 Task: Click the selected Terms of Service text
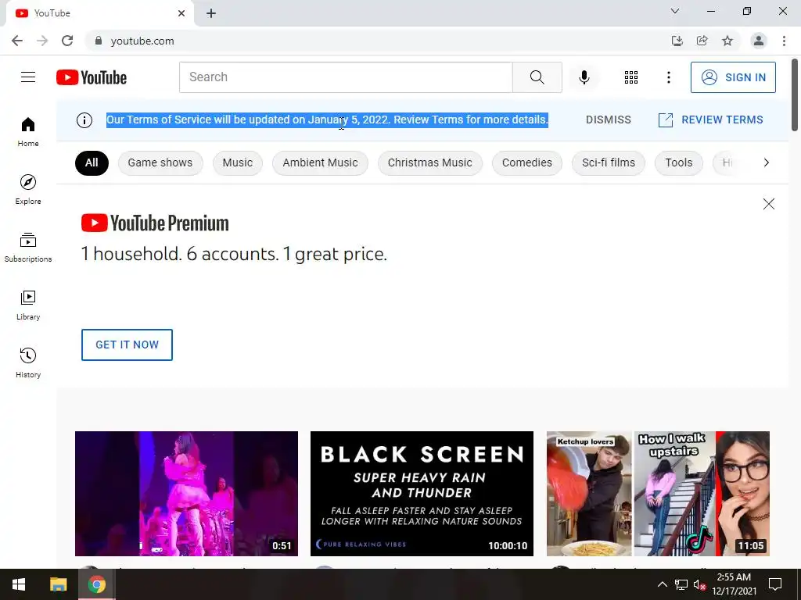pos(327,120)
